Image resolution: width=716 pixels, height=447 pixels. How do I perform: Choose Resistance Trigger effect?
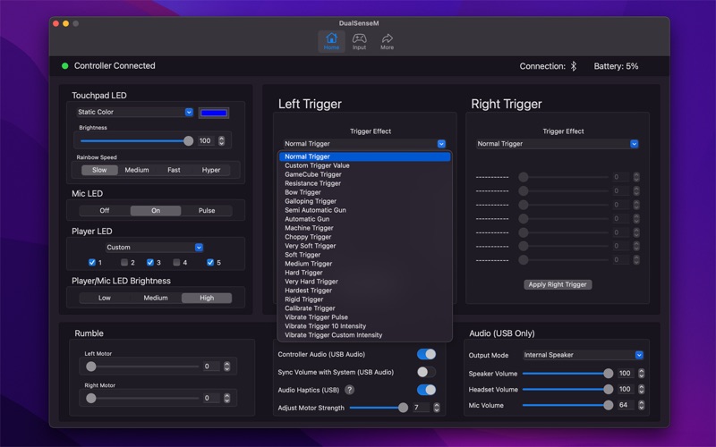[365, 183]
